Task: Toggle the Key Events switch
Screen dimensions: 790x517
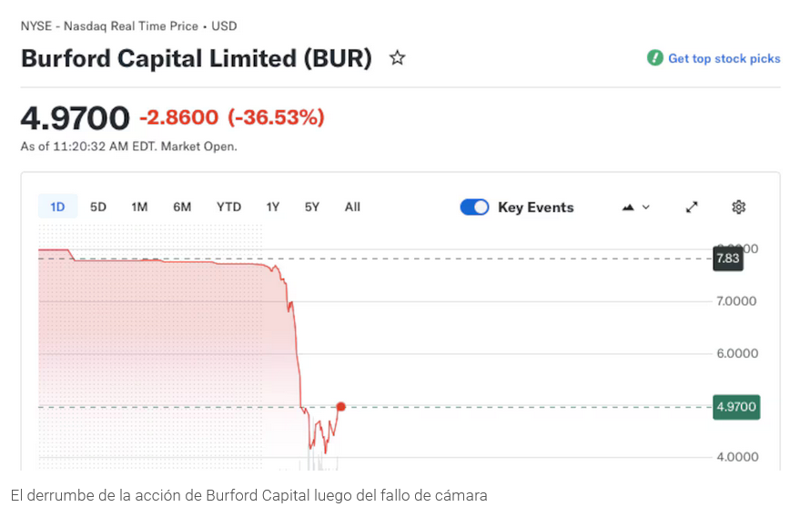Action: pyautogui.click(x=474, y=208)
